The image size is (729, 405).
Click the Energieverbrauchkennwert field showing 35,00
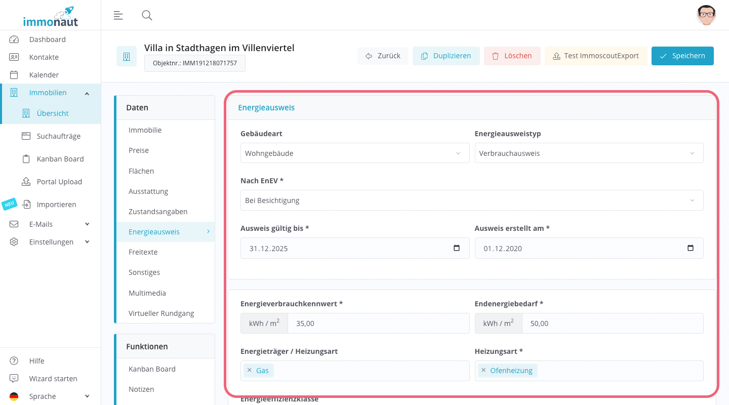(379, 323)
